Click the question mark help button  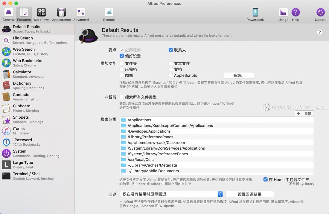319,32
